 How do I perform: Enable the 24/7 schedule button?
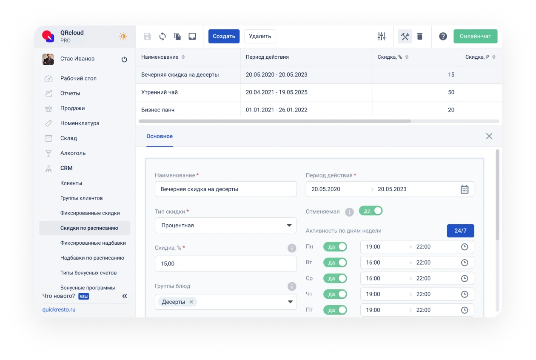pyautogui.click(x=460, y=231)
